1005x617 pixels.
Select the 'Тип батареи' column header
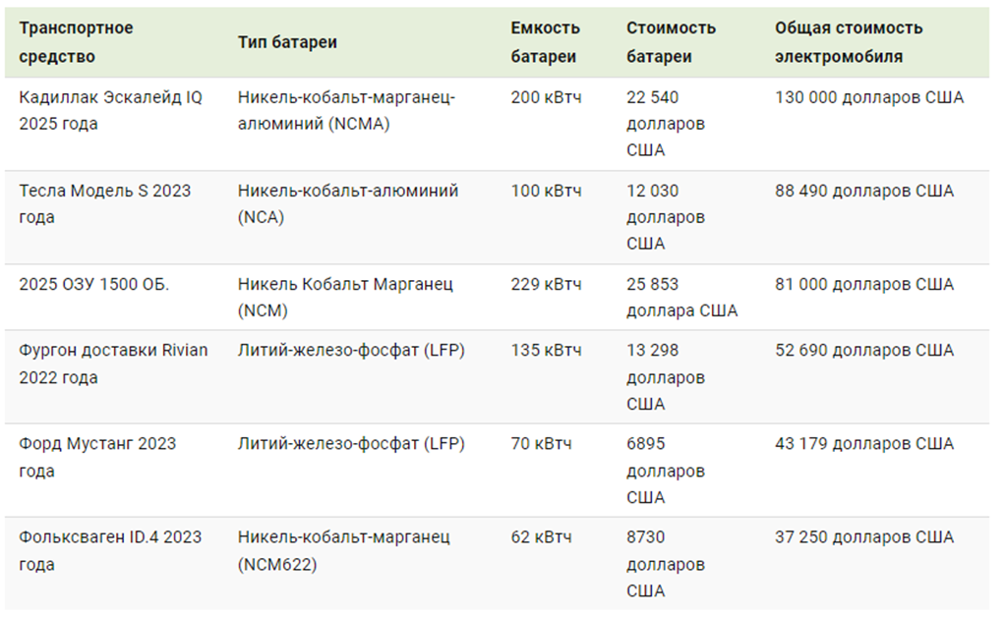point(287,42)
